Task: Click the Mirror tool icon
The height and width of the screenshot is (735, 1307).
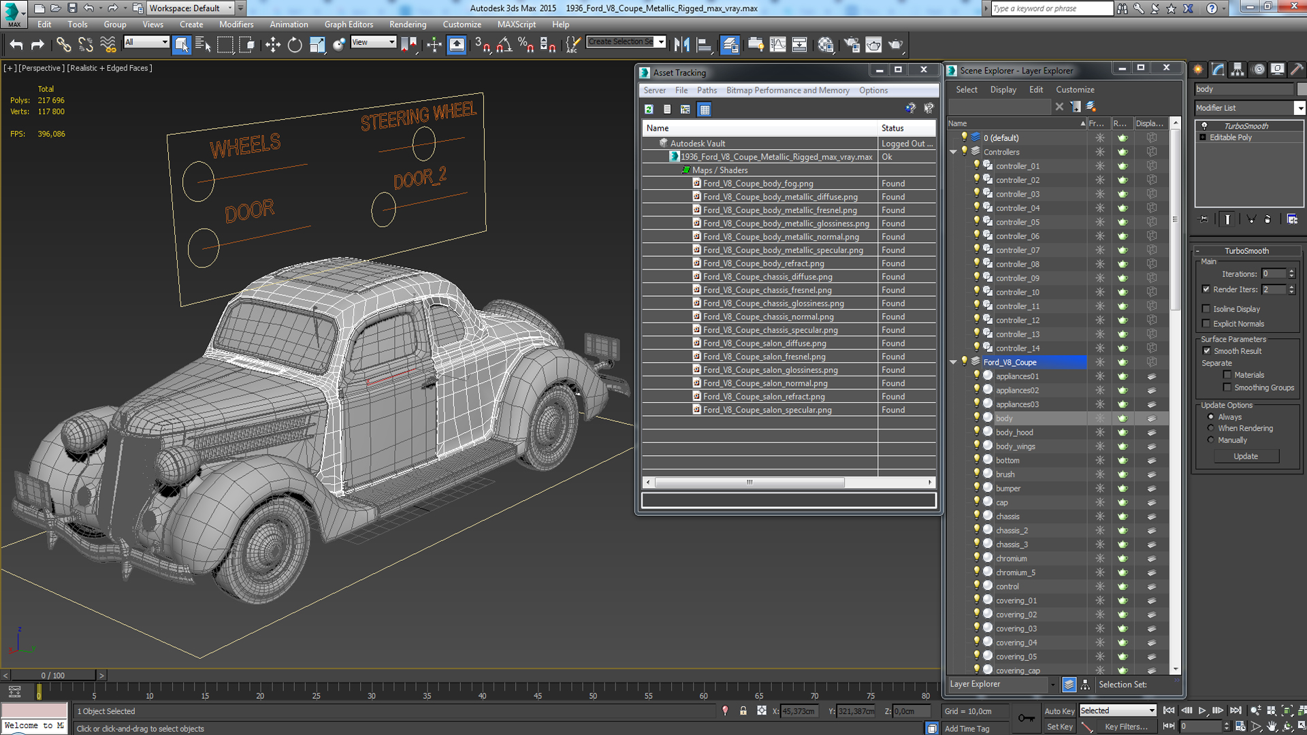Action: point(681,45)
